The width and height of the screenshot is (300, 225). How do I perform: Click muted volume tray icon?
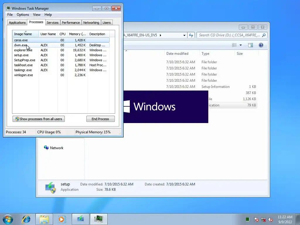pos(270,219)
